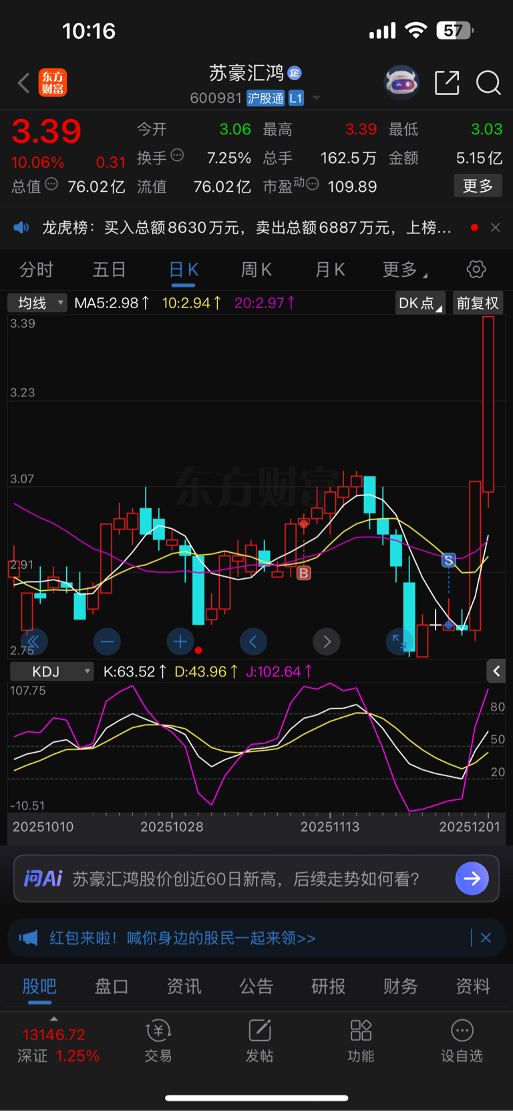The width and height of the screenshot is (513, 1111).
Task: Tap the 问Ai logo in question bar
Action: [43, 878]
